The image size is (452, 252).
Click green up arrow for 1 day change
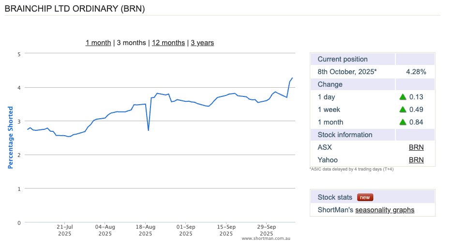(403, 97)
